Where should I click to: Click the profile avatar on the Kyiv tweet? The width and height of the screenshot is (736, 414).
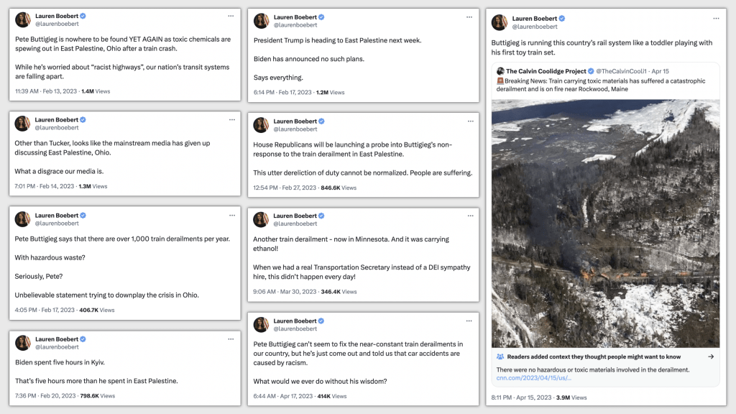point(22,342)
